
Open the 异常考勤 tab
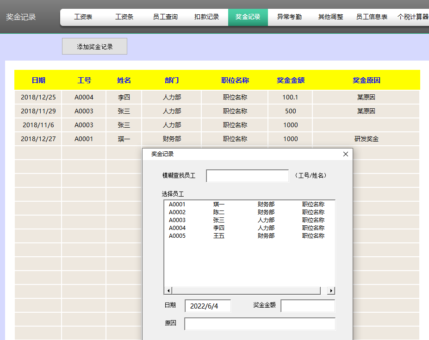(x=288, y=16)
